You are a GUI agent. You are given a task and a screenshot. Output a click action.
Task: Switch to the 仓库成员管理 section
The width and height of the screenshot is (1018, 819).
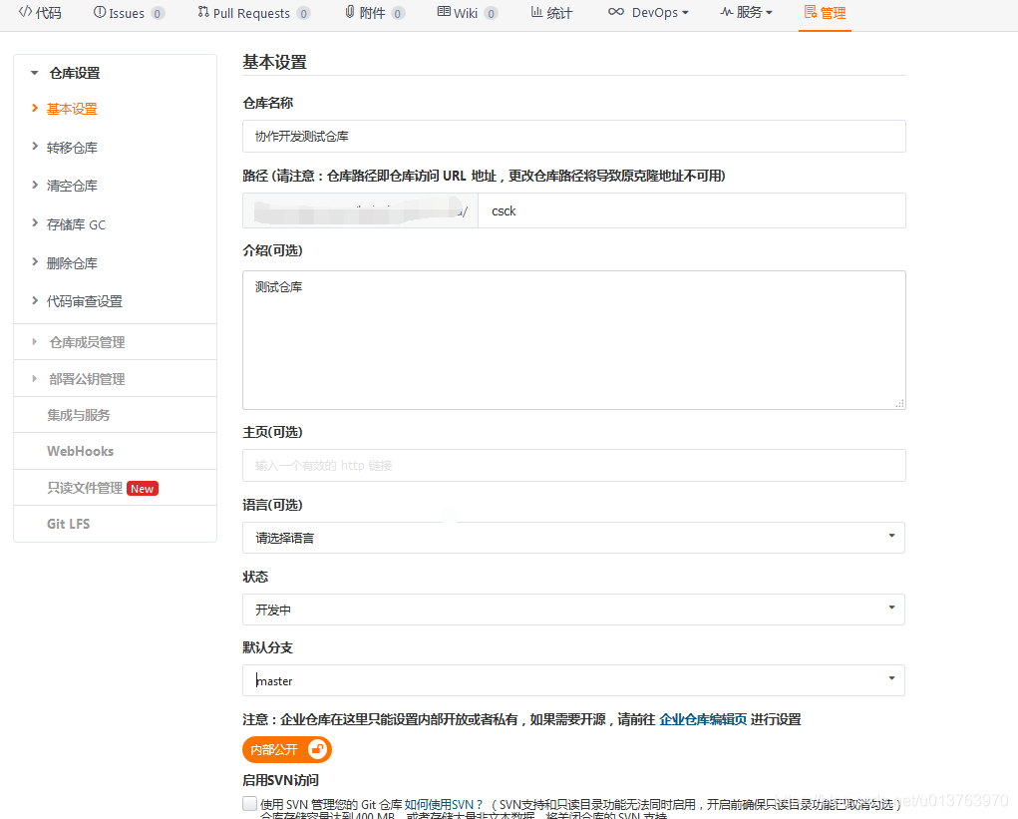(91, 341)
